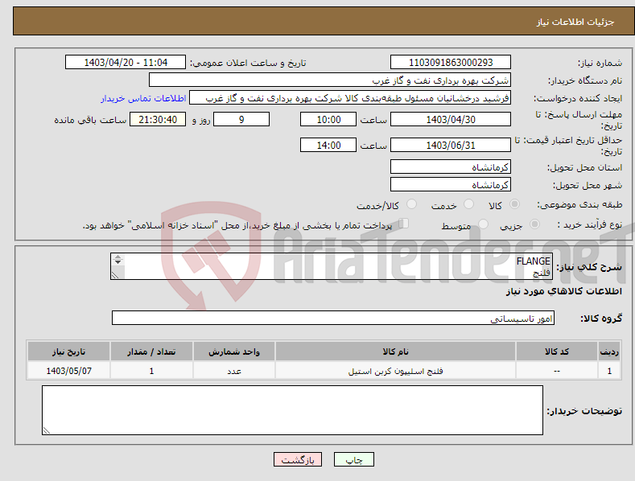Click the remaining days field 9
635x481 pixels.
click(x=241, y=119)
